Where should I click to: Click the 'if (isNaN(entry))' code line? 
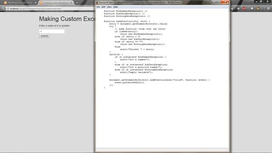tap(126, 31)
